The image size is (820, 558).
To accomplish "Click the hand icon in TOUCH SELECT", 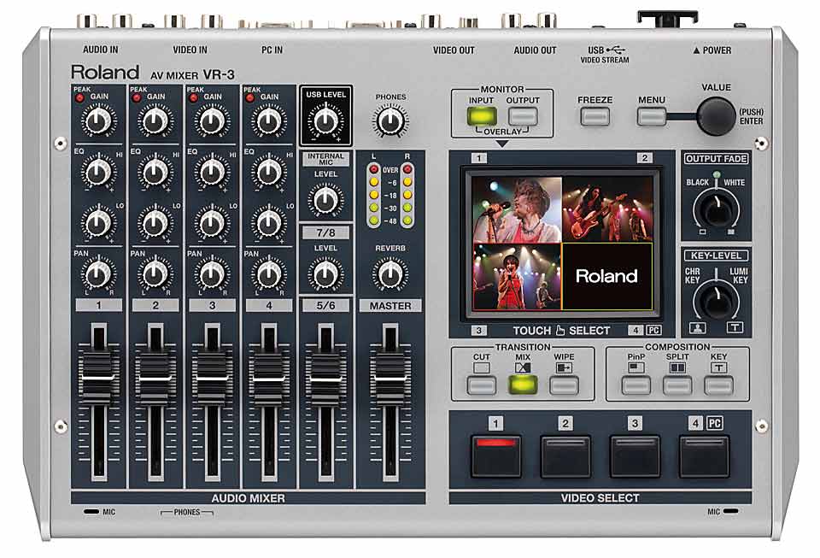I will coord(560,330).
